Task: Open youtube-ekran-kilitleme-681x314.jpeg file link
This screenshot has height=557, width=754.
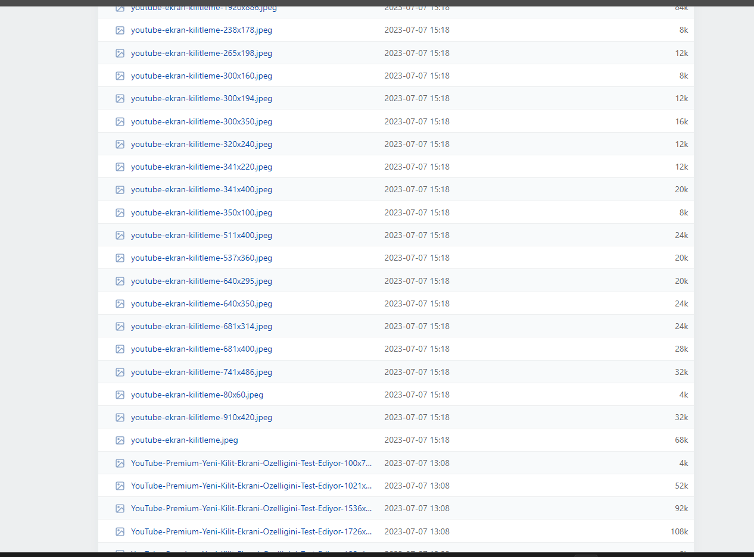Action: click(x=201, y=326)
